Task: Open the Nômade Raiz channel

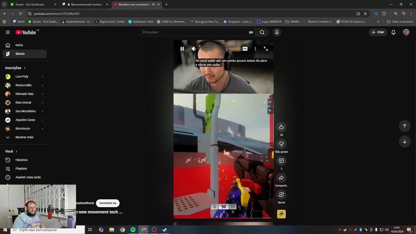Action: pyautogui.click(x=25, y=94)
